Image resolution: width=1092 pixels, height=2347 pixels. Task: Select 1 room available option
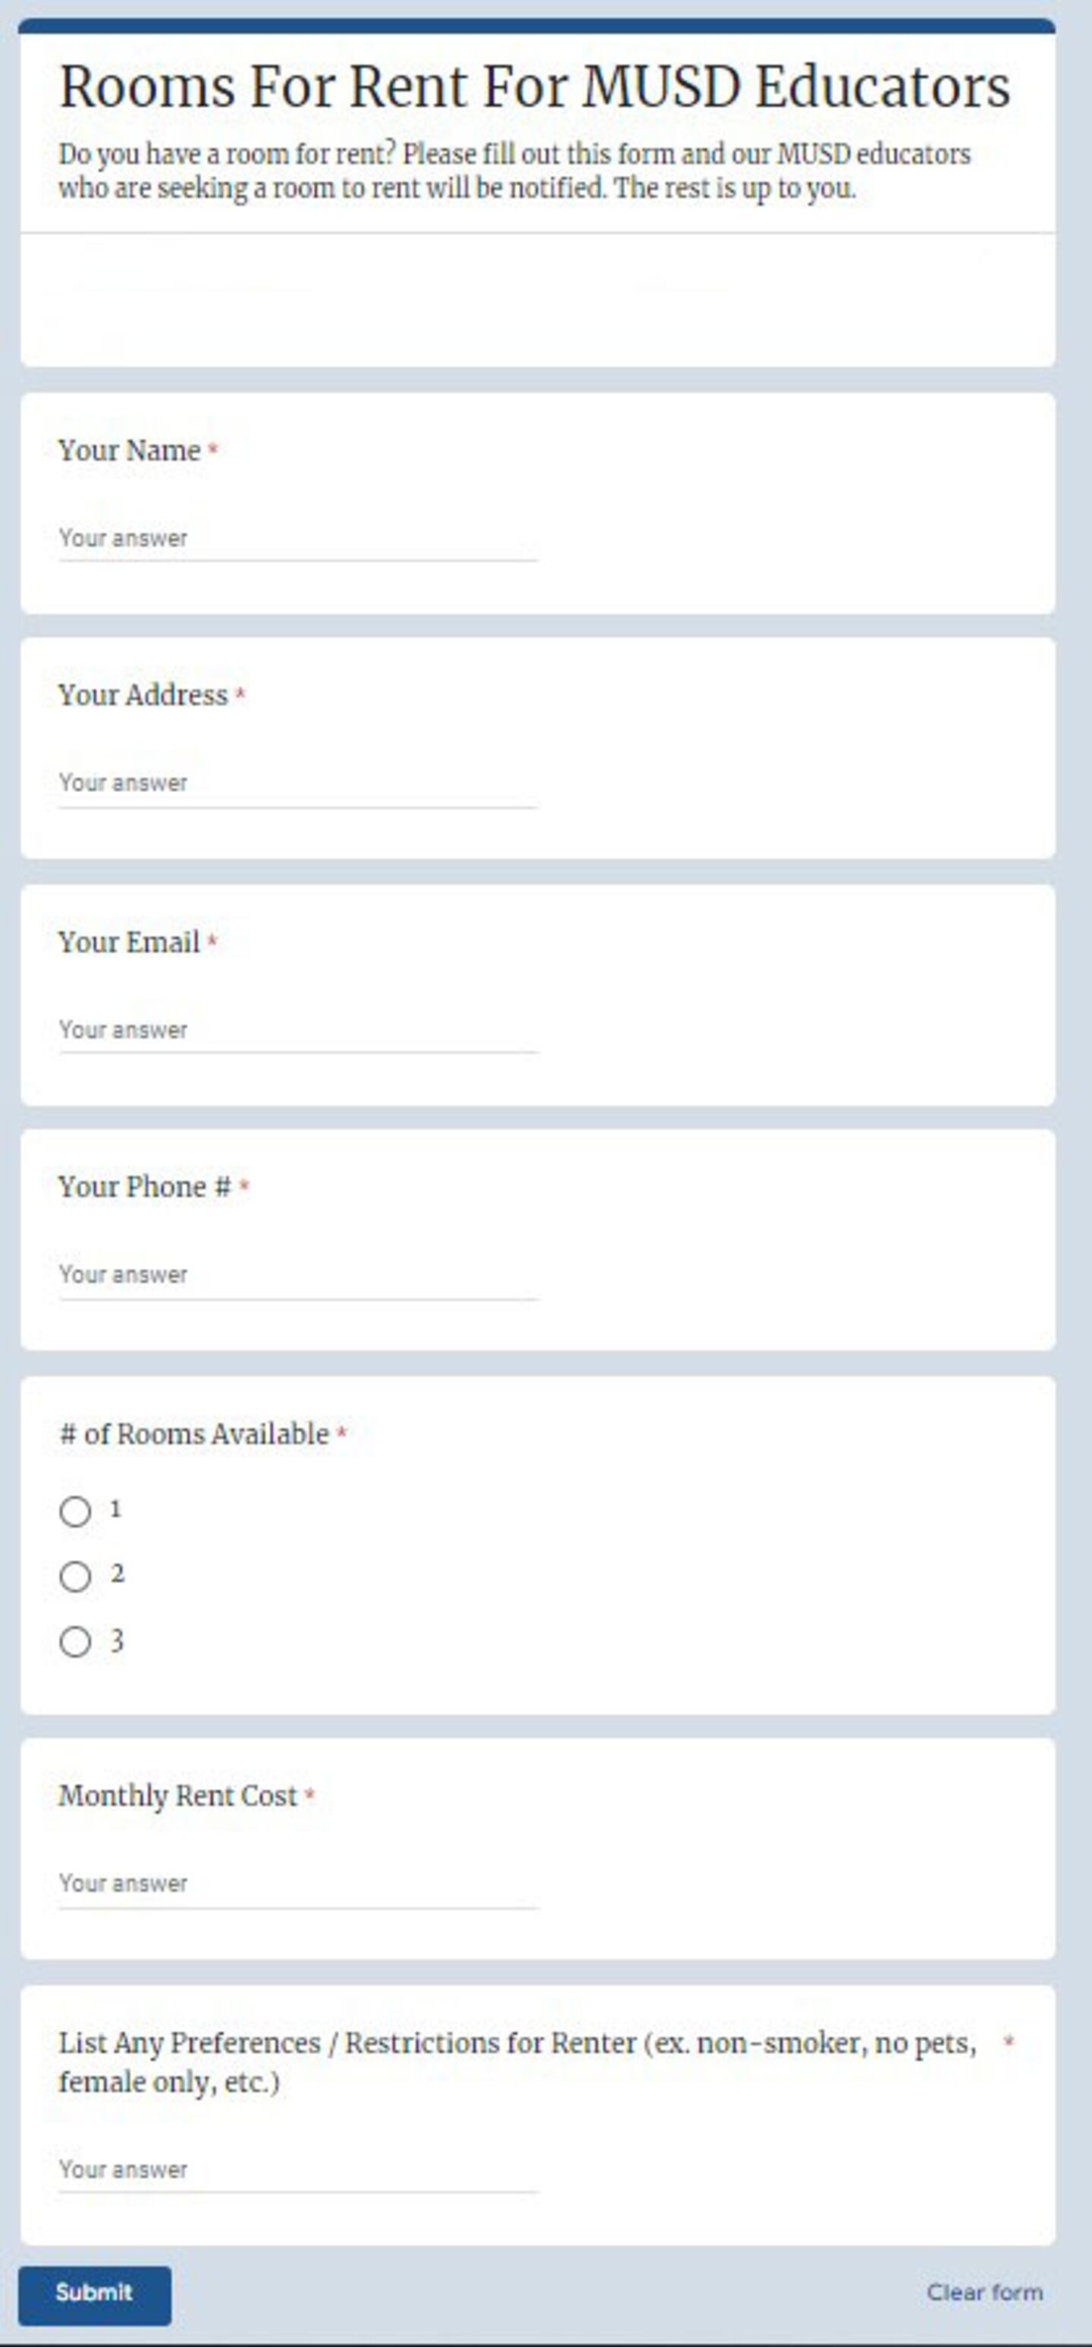(76, 1512)
